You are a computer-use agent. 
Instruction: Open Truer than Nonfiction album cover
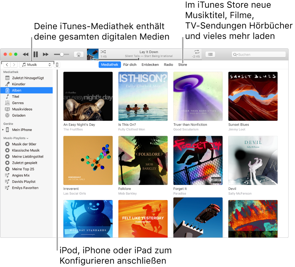[198, 96]
